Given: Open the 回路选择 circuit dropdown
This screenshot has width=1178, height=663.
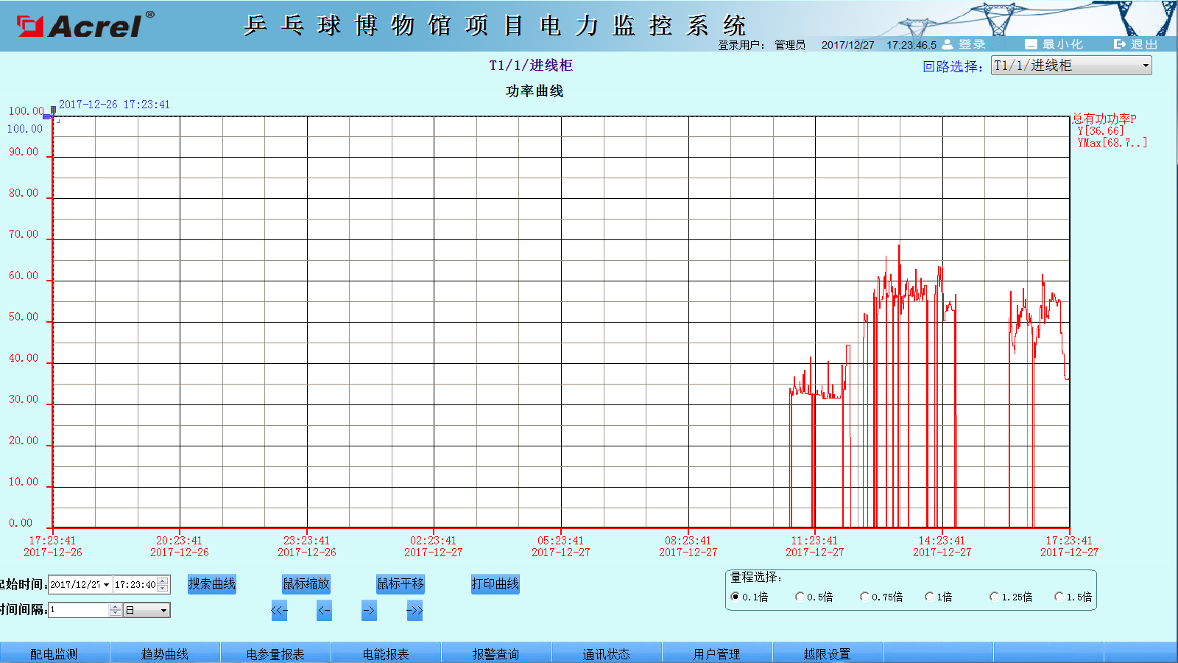Looking at the screenshot, I should pyautogui.click(x=1071, y=66).
